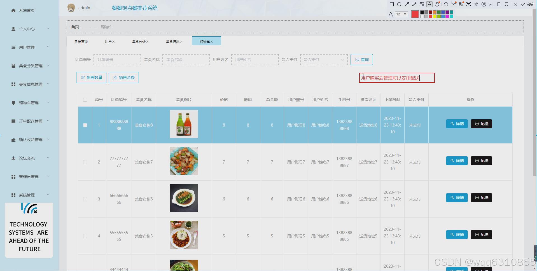Check the box for order row 2

[85, 162]
